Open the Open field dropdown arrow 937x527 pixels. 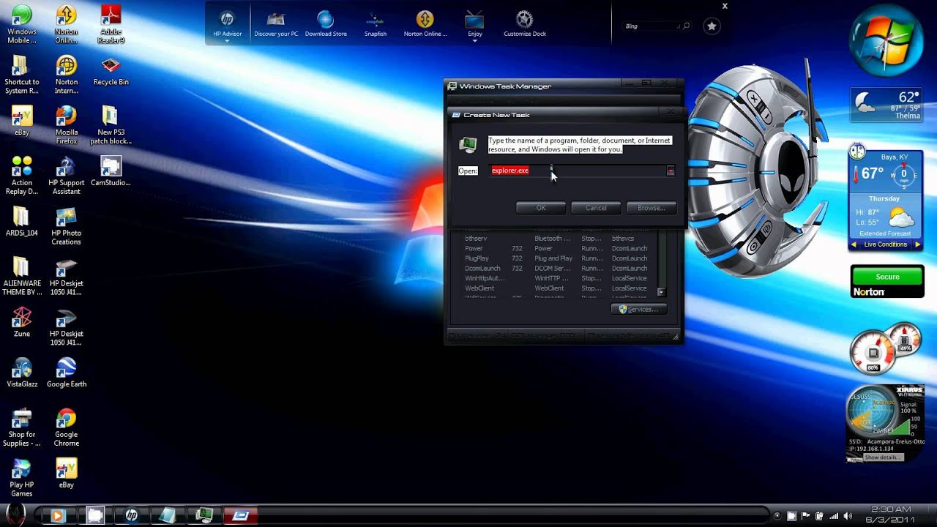(x=671, y=171)
